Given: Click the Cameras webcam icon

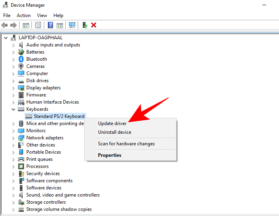Looking at the screenshot, I should pos(21,66).
